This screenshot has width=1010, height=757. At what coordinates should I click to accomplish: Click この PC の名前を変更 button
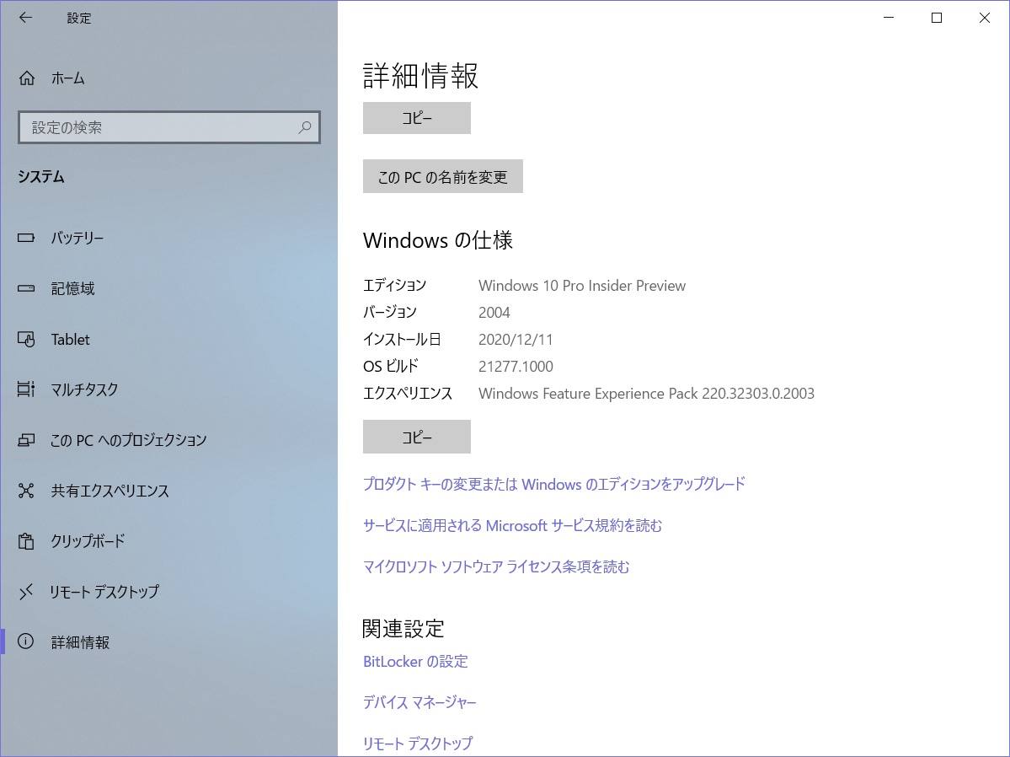tap(442, 177)
